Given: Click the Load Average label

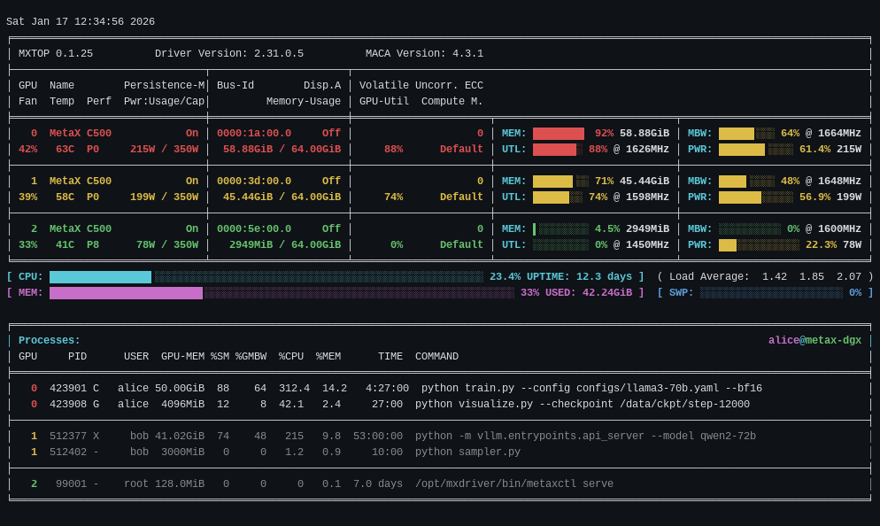Looking at the screenshot, I should pos(709,277).
